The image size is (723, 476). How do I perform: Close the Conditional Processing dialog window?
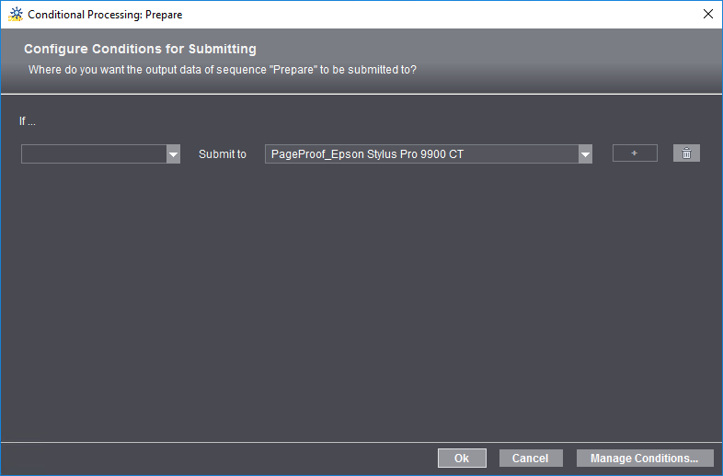click(x=707, y=15)
